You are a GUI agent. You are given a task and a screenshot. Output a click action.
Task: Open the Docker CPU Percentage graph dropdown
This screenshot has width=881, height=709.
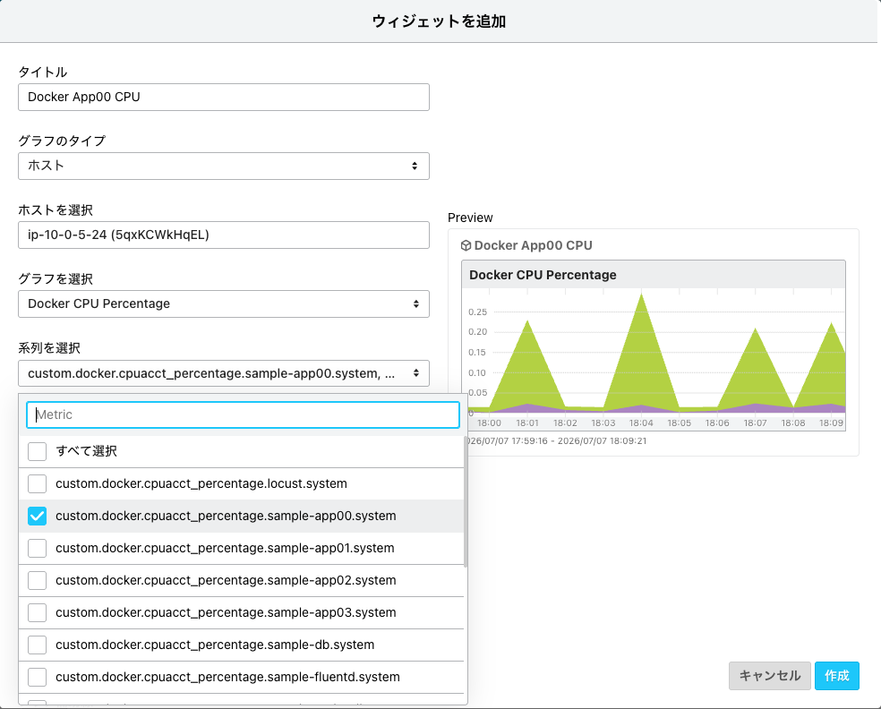click(224, 304)
